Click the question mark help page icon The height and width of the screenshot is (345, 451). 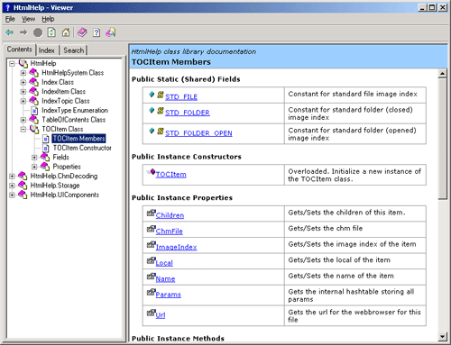click(x=97, y=32)
